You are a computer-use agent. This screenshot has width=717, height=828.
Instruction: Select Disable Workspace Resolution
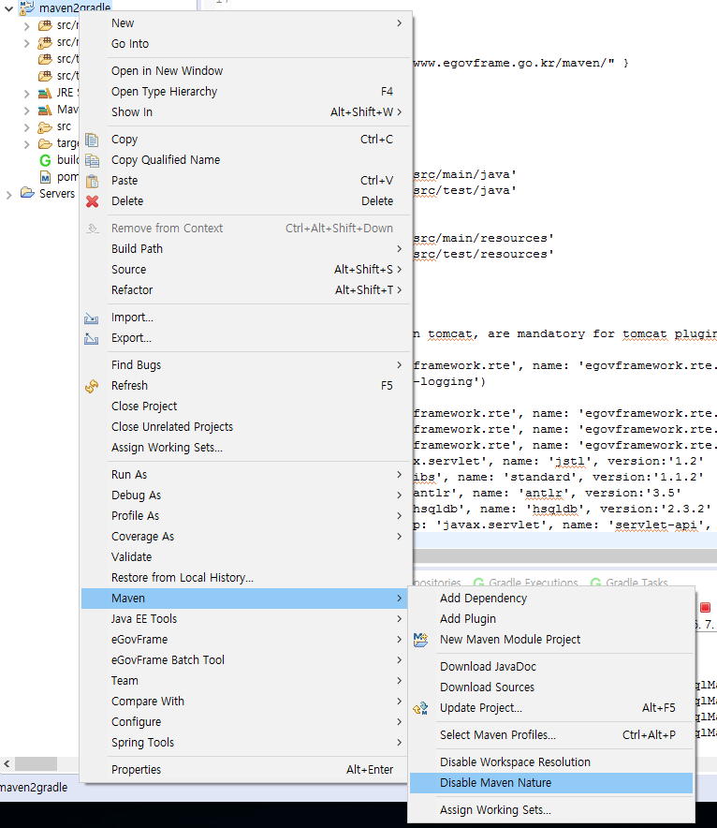coord(515,762)
